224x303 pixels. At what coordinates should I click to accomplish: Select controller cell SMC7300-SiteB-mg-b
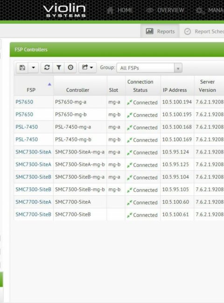click(80, 189)
